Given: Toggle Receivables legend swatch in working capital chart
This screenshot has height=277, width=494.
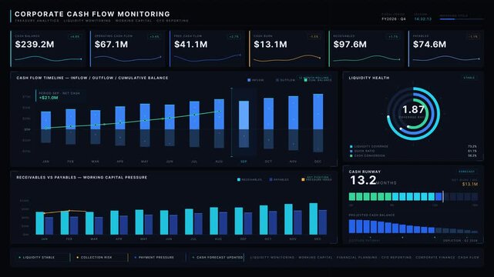Looking at the screenshot, I should pos(239,179).
